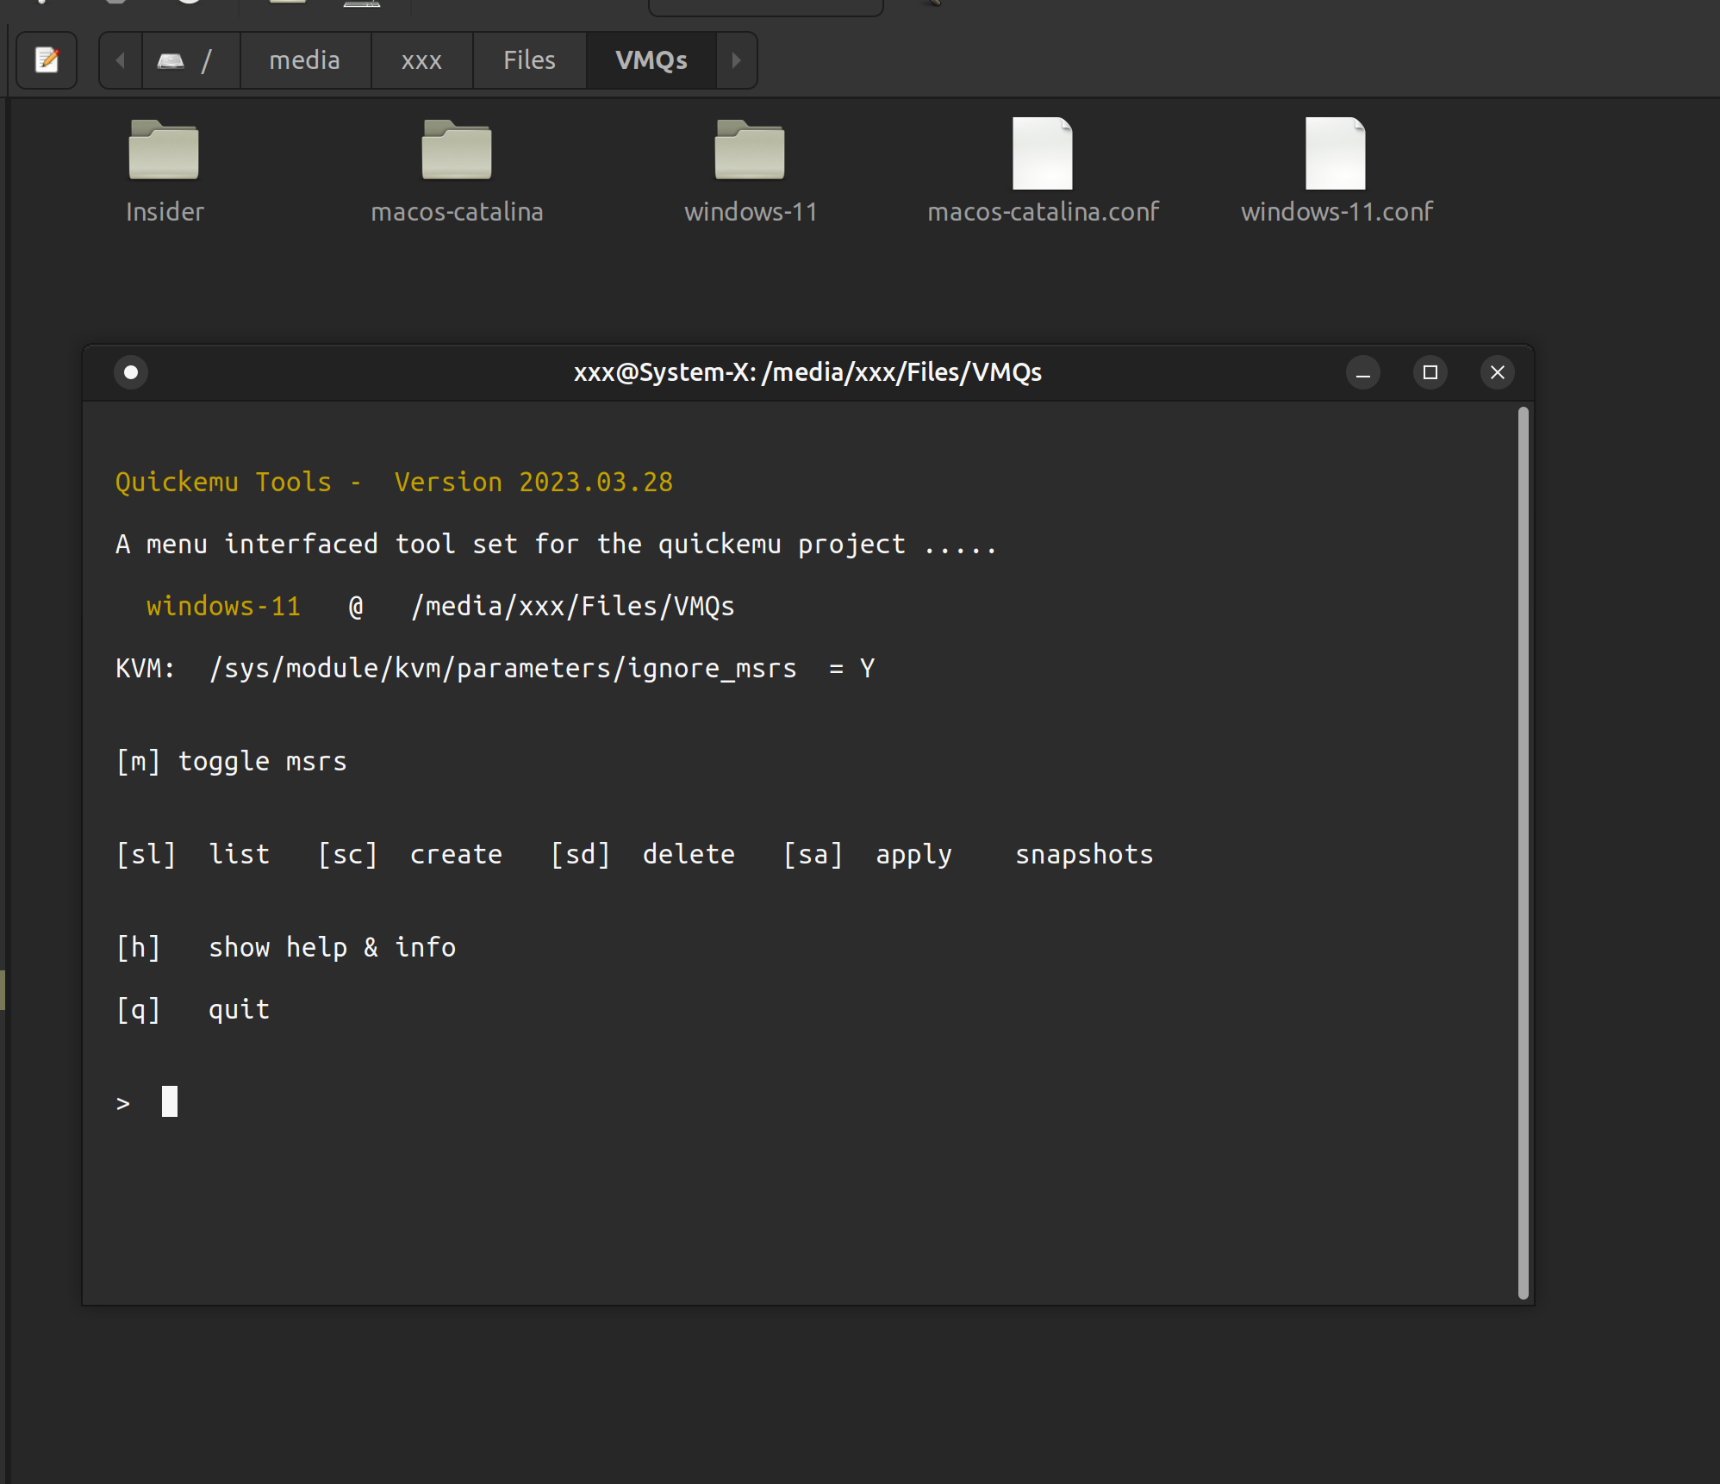
Task: Click the left breadcrumb scroll arrow
Action: point(120,59)
